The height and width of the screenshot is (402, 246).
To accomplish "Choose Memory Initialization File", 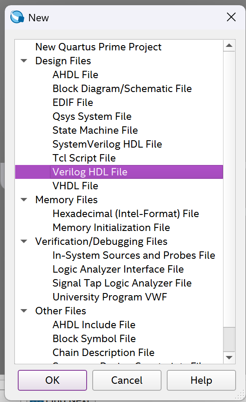I will 111,227.
